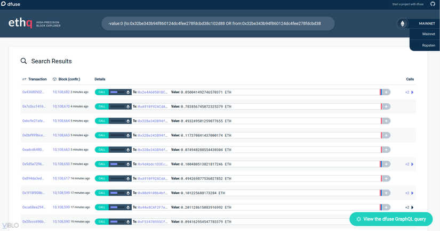Click plus button on 0x5d5a7296 row

tap(386, 164)
